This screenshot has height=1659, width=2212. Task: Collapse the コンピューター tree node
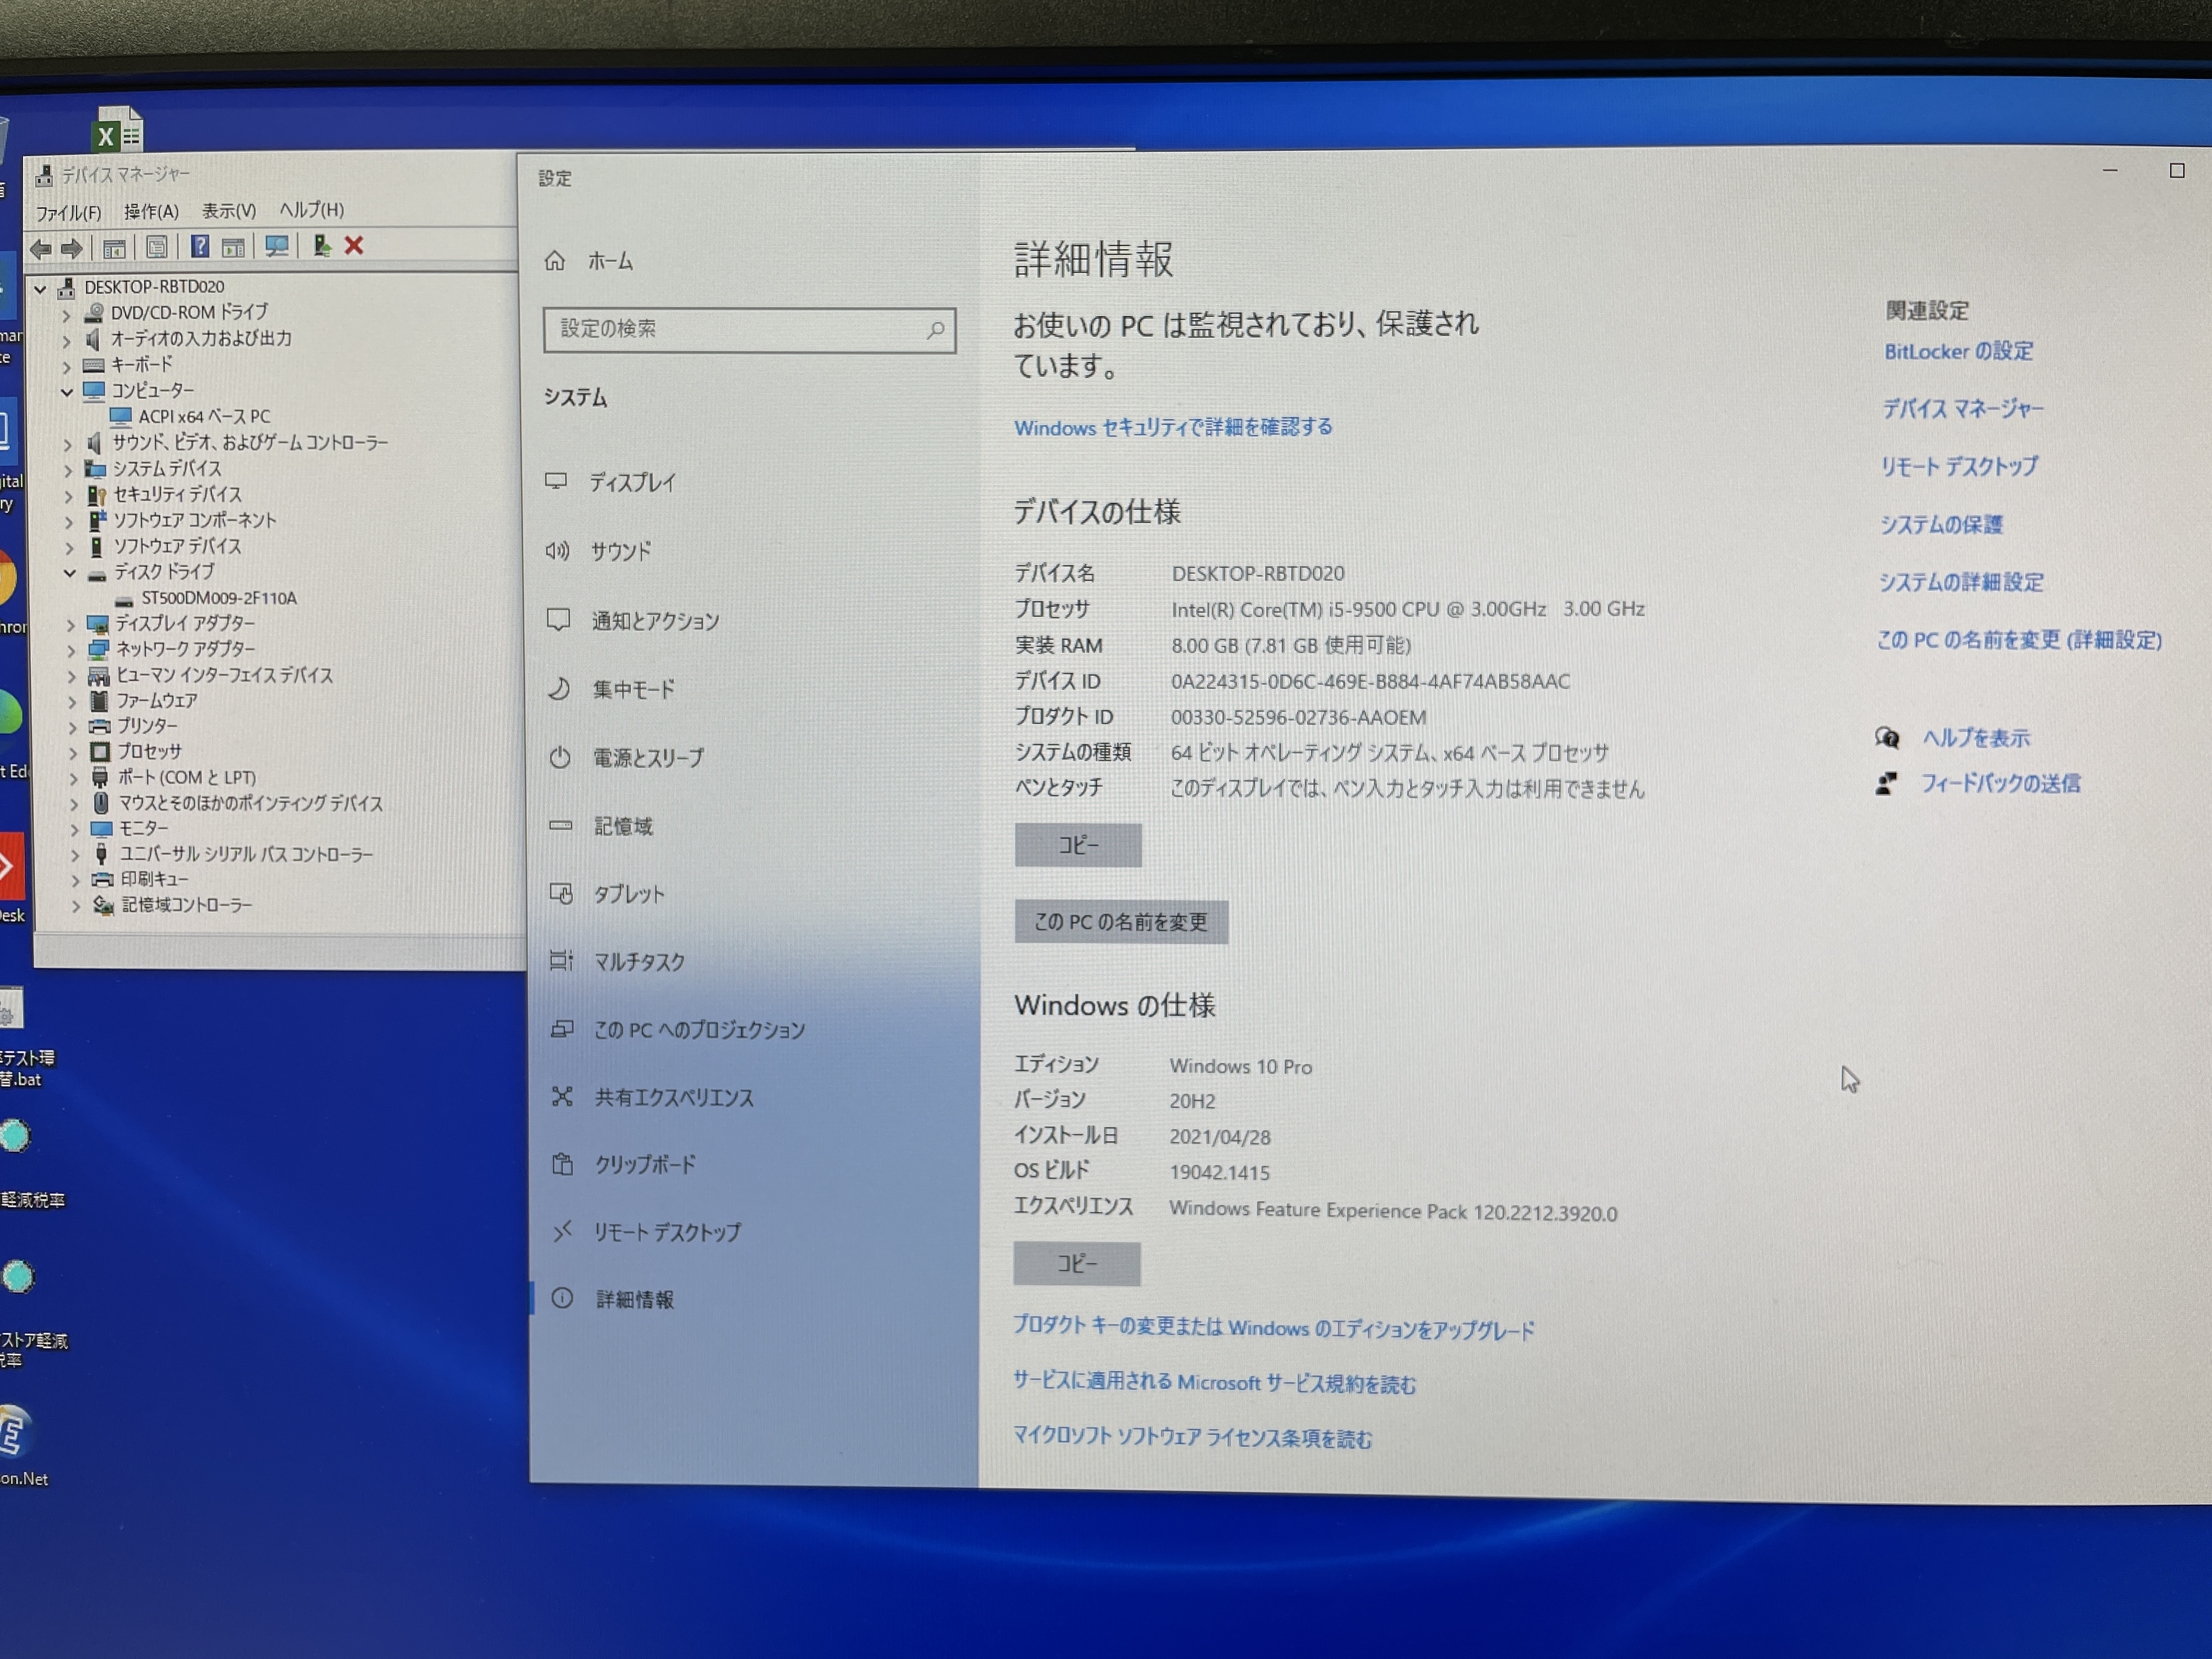67,392
